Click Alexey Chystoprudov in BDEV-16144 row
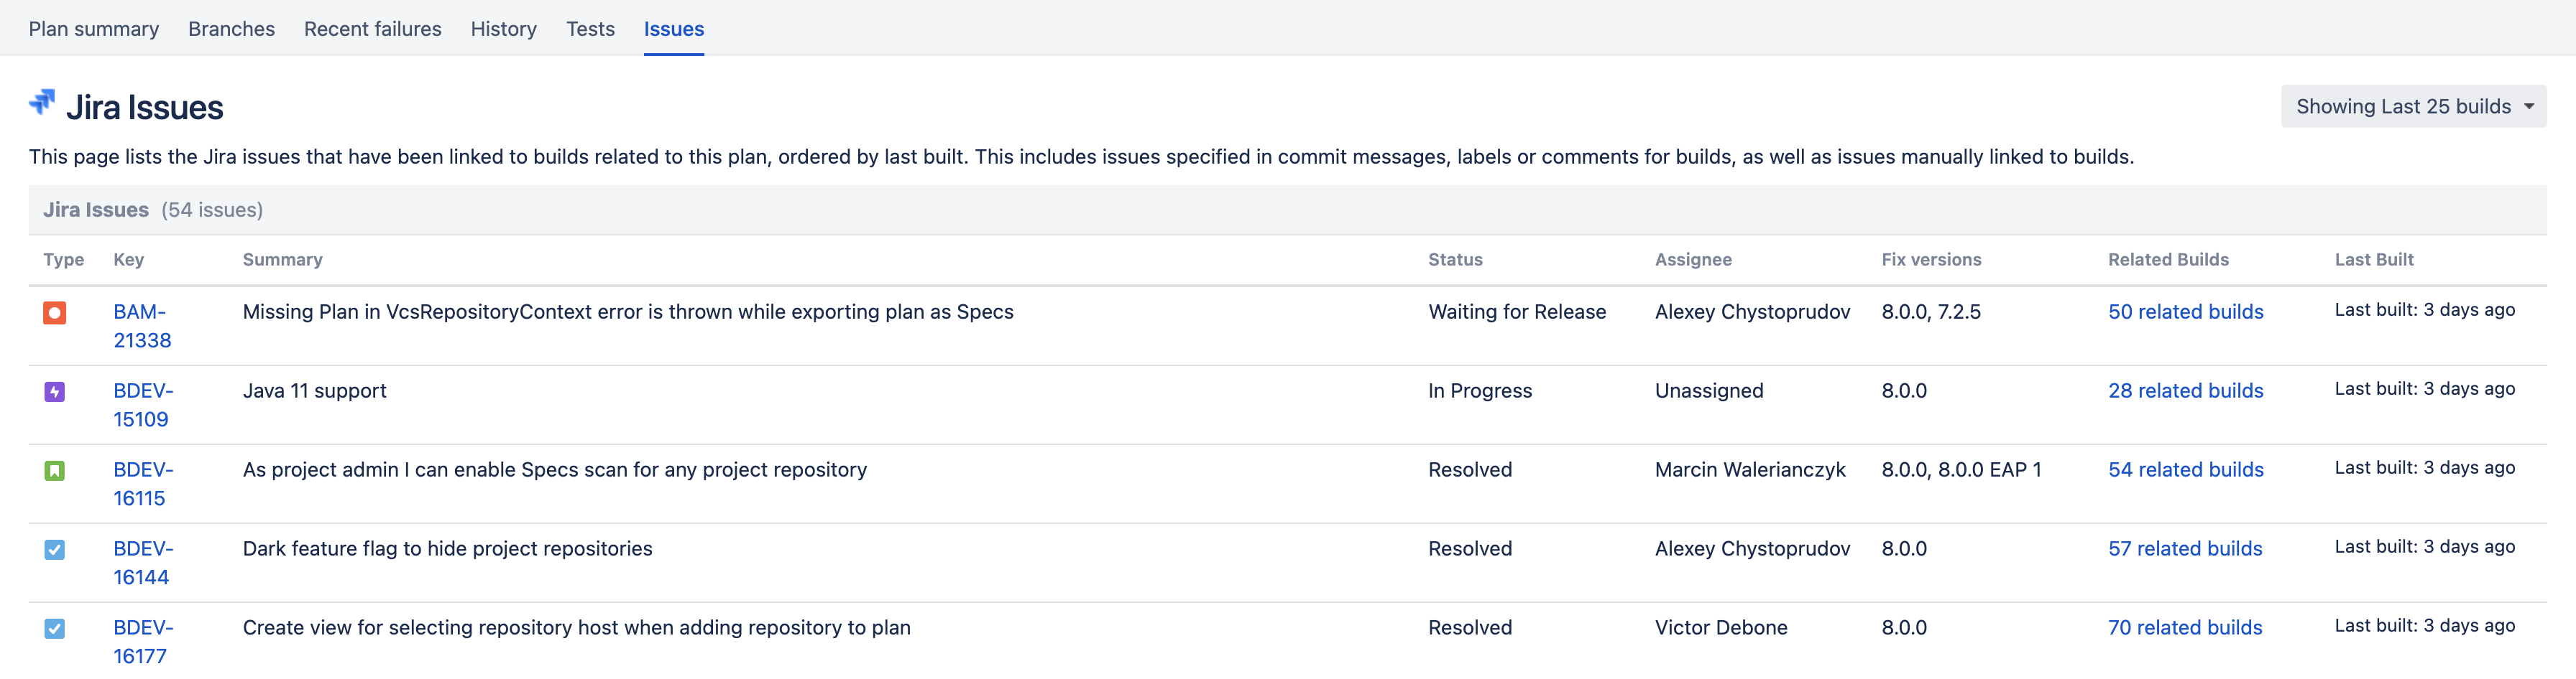 coord(1752,548)
